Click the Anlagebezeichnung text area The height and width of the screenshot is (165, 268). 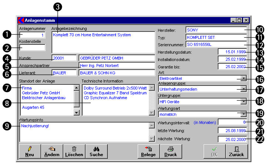pyautogui.click(x=103, y=42)
